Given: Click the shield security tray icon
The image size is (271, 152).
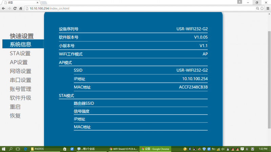Looking at the screenshot, I should [204, 149].
